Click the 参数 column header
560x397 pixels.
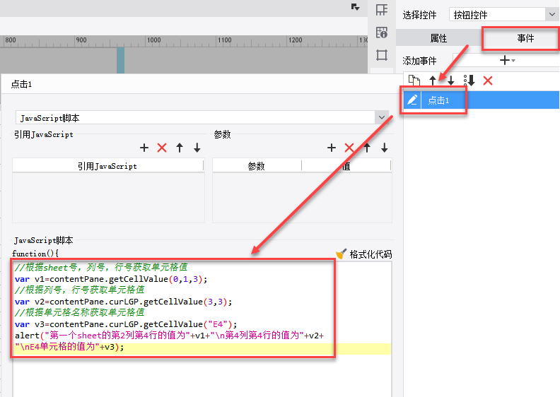pos(257,166)
